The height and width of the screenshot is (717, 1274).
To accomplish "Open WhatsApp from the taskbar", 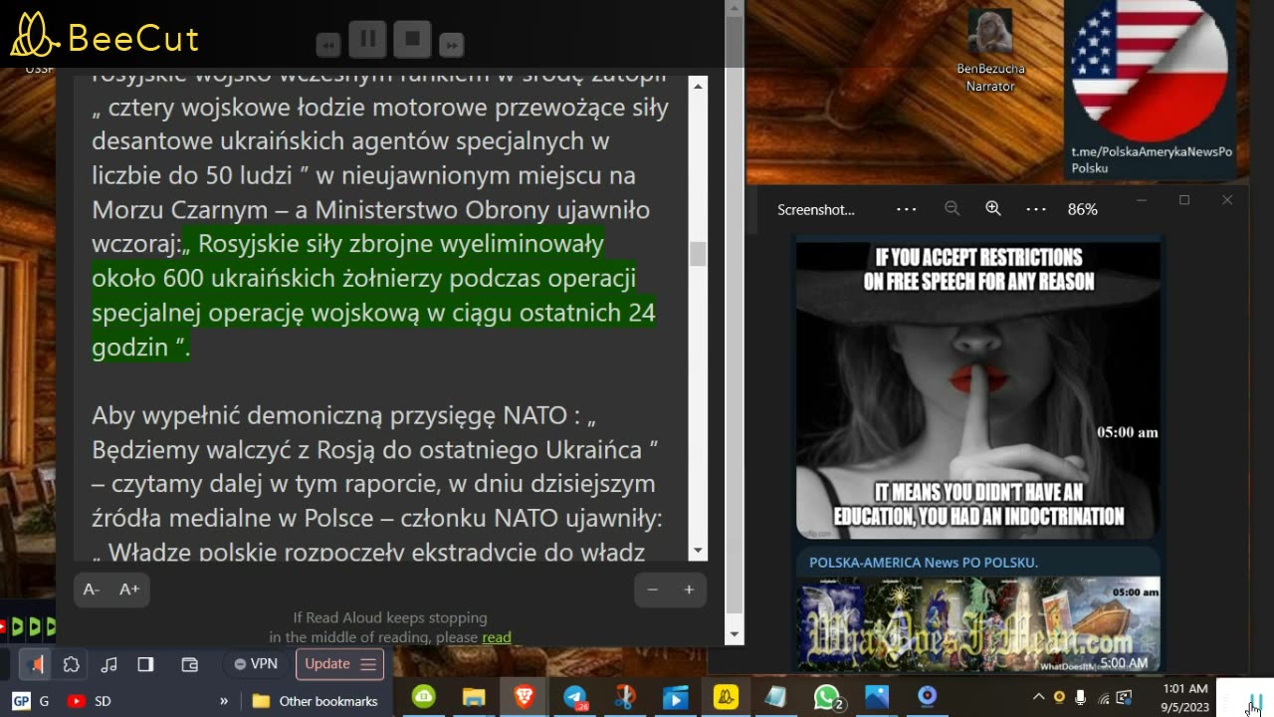I will tap(827, 697).
